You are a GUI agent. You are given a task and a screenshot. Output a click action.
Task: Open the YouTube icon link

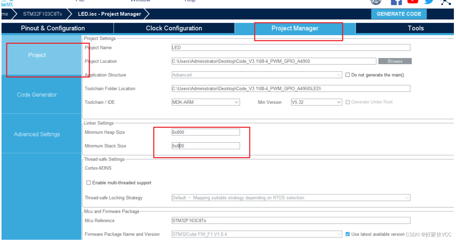(413, 2)
